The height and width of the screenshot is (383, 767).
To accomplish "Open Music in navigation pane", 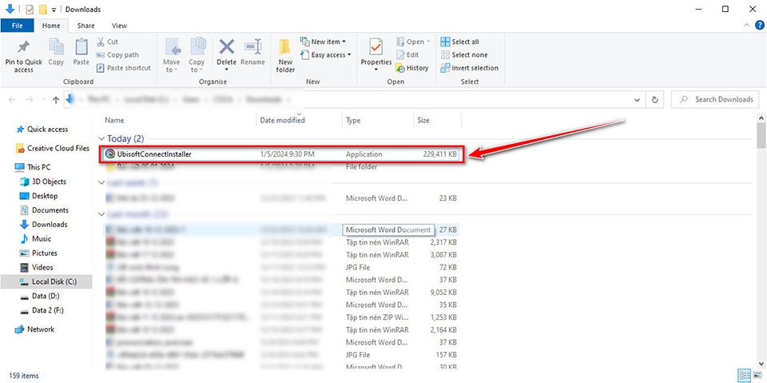I will tap(35, 238).
